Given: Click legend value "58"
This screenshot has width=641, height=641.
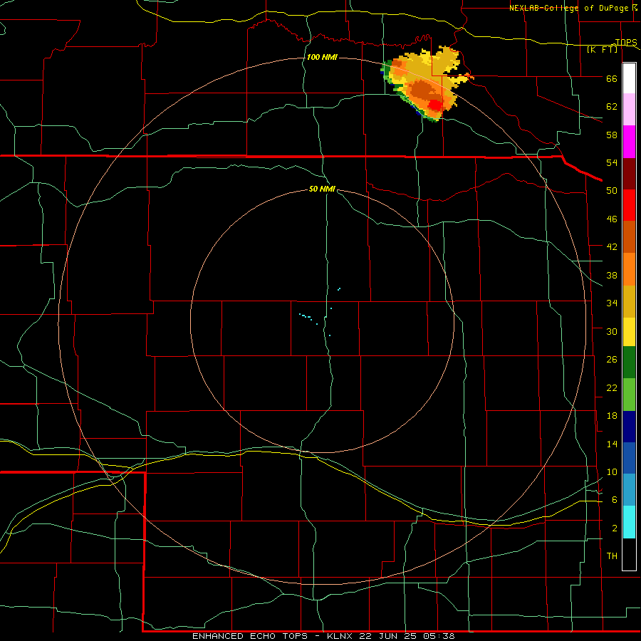Looking at the screenshot, I should 612,135.
